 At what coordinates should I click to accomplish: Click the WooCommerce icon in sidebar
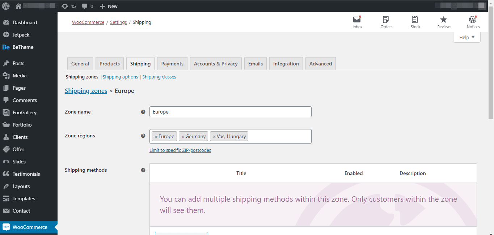[6, 227]
